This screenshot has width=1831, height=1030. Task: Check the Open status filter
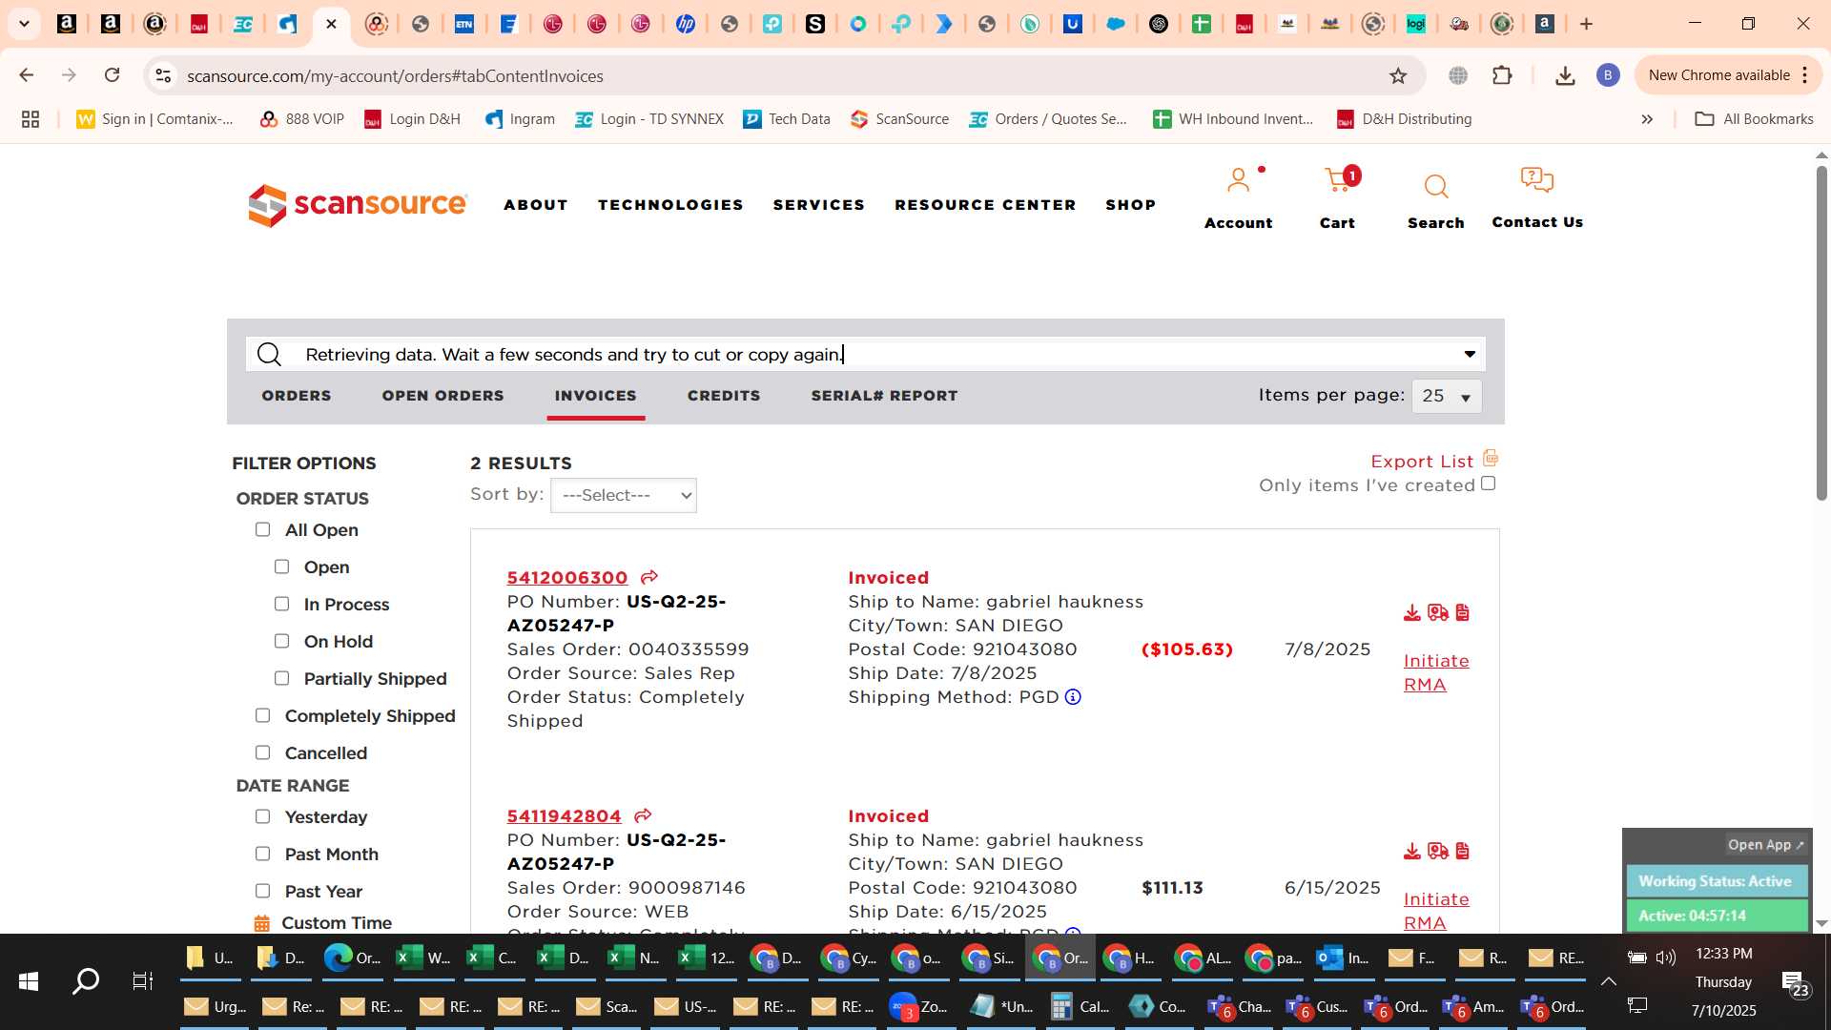click(281, 566)
